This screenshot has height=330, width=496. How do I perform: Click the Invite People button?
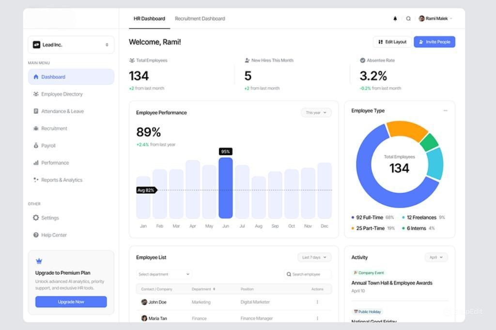434,42
